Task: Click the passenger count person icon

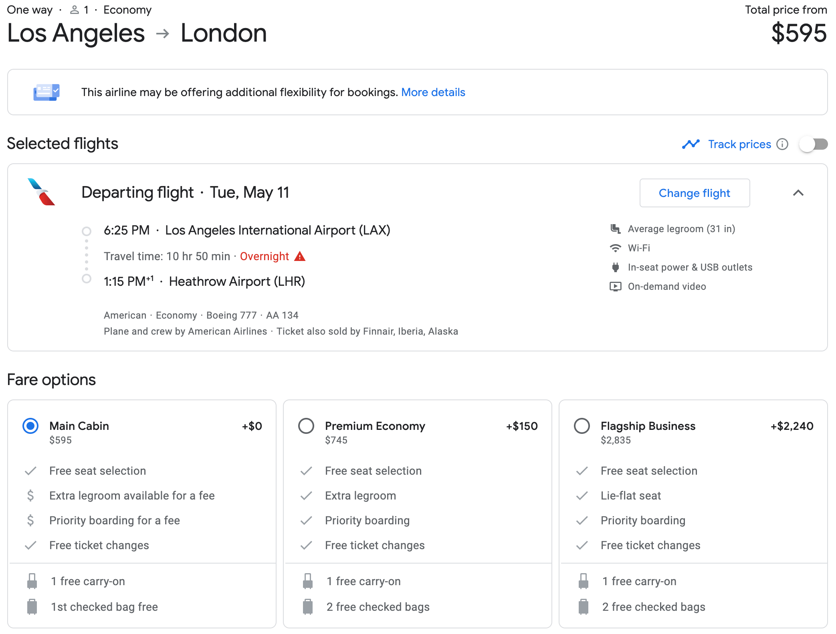Action: [74, 10]
